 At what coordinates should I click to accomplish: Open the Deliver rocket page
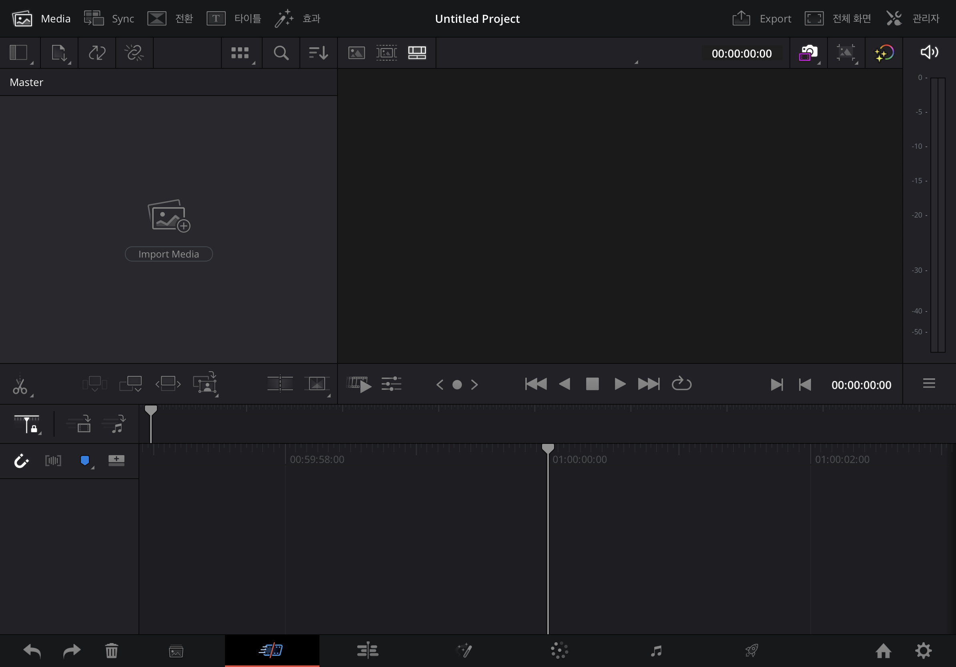tap(751, 651)
